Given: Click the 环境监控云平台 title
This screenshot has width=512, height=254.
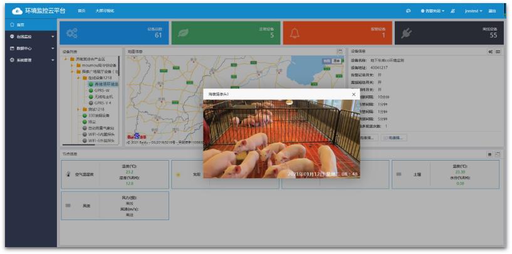Looking at the screenshot, I should (45, 11).
